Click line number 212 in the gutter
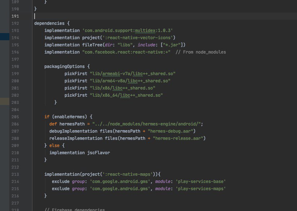This screenshot has width=297, height=211. [x=15, y=167]
